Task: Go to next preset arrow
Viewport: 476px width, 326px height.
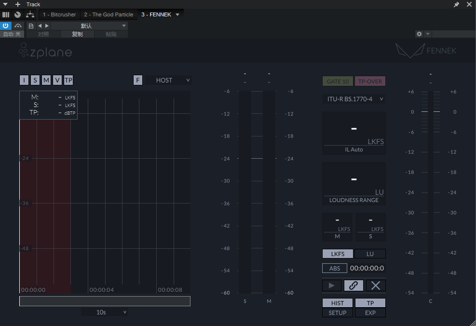Action: click(47, 26)
